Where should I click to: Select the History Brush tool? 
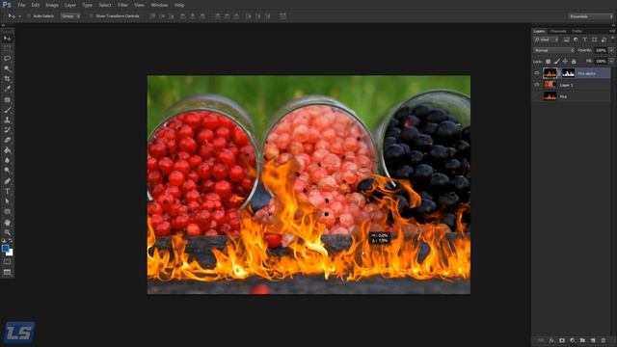7,130
